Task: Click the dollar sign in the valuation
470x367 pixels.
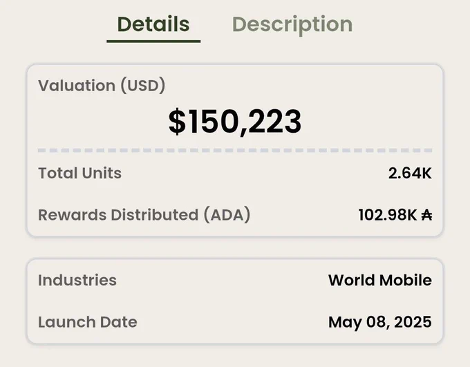Action: (x=177, y=122)
